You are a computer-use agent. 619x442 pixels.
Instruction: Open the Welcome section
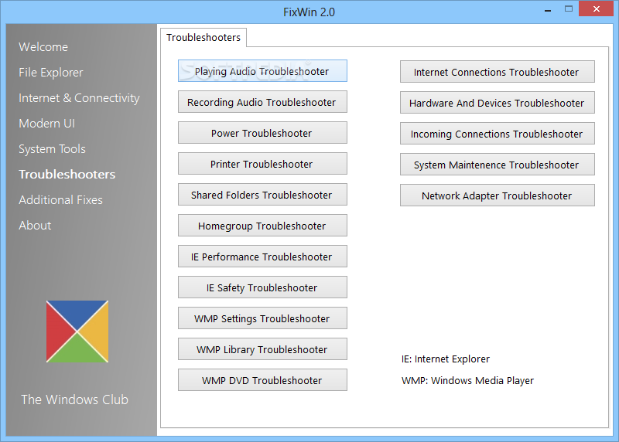(x=43, y=47)
